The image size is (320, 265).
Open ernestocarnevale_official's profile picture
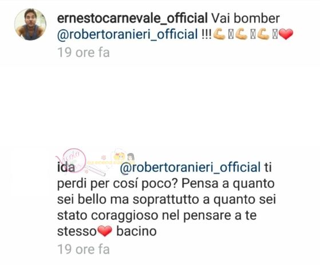(x=30, y=24)
